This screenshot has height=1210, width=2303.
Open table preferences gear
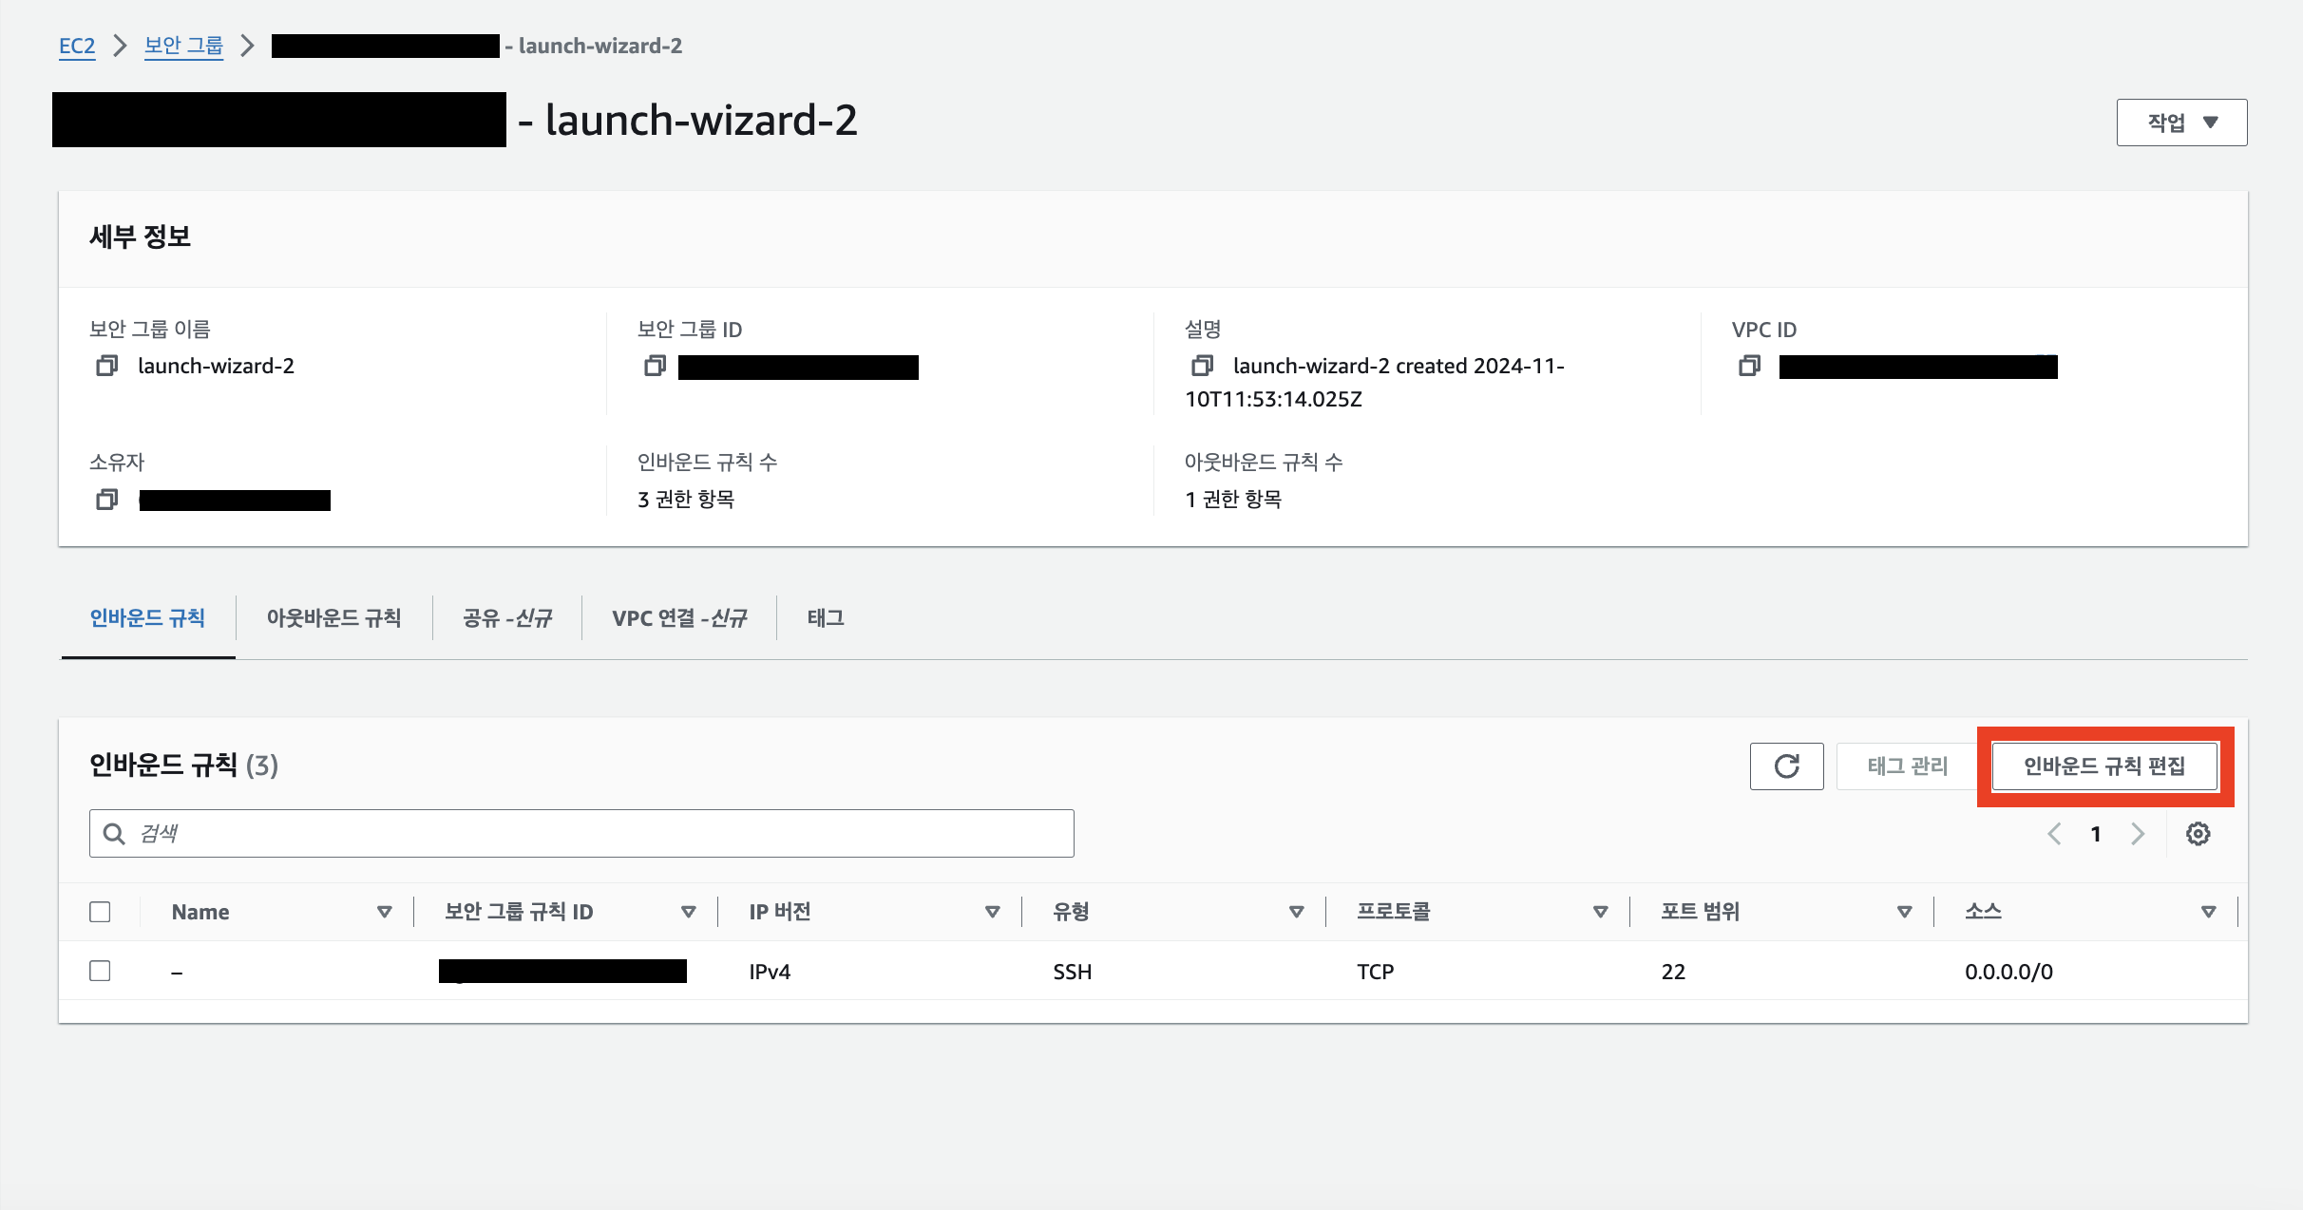(x=2198, y=833)
